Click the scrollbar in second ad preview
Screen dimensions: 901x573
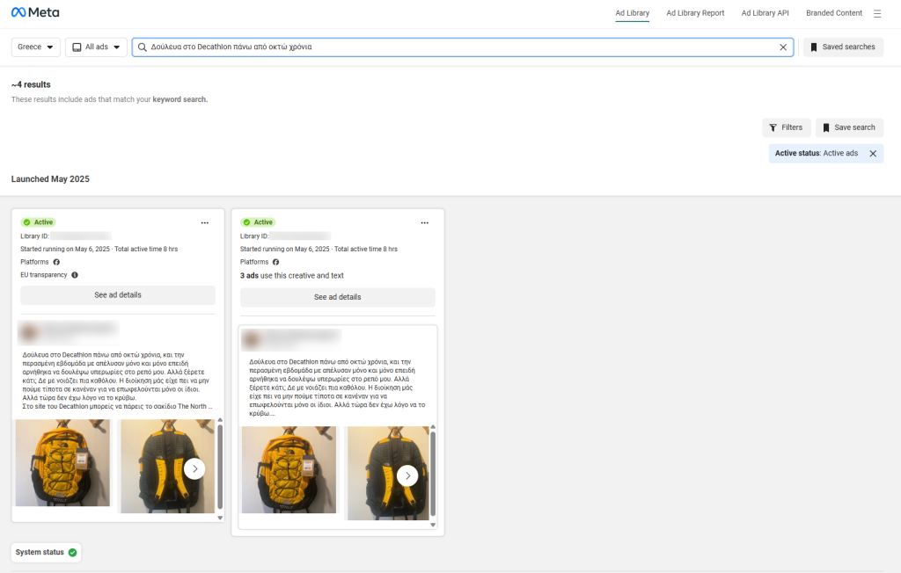(432, 475)
